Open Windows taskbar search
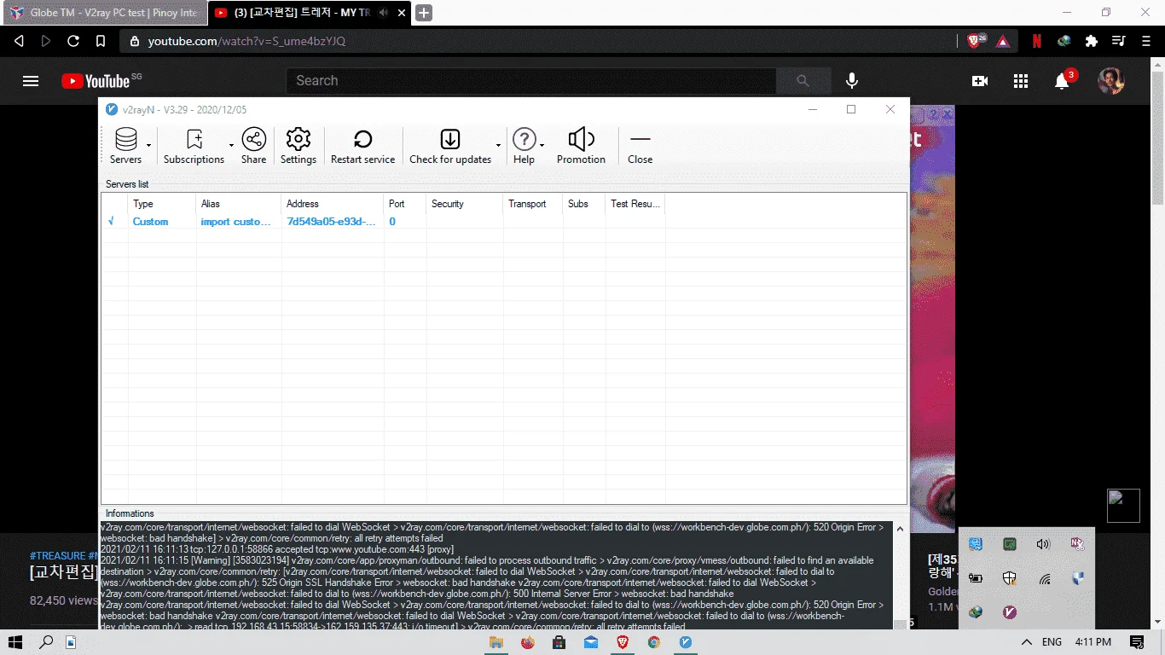Screen dimensions: 1165x655 47,642
